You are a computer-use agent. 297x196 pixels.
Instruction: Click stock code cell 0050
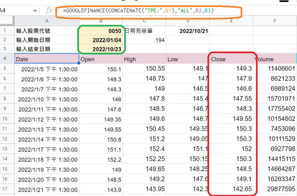pyautogui.click(x=101, y=31)
